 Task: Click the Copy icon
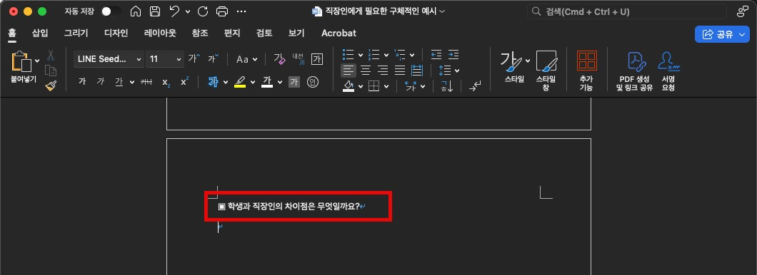click(51, 71)
